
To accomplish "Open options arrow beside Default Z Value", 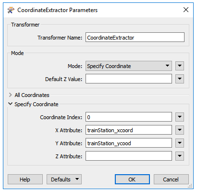I will pyautogui.click(x=180, y=79).
